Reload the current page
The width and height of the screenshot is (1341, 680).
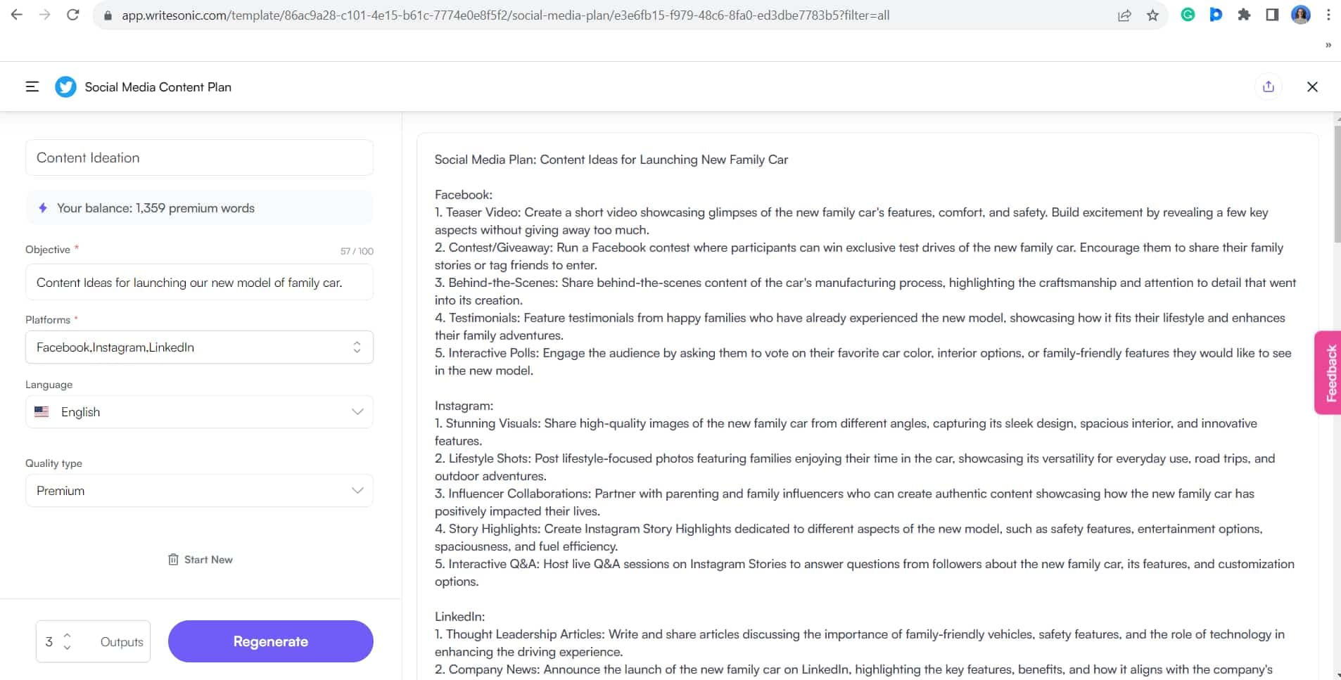pos(73,14)
